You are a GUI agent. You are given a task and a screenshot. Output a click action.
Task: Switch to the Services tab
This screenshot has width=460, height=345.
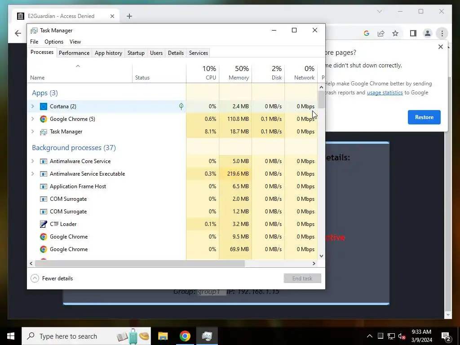pos(198,53)
